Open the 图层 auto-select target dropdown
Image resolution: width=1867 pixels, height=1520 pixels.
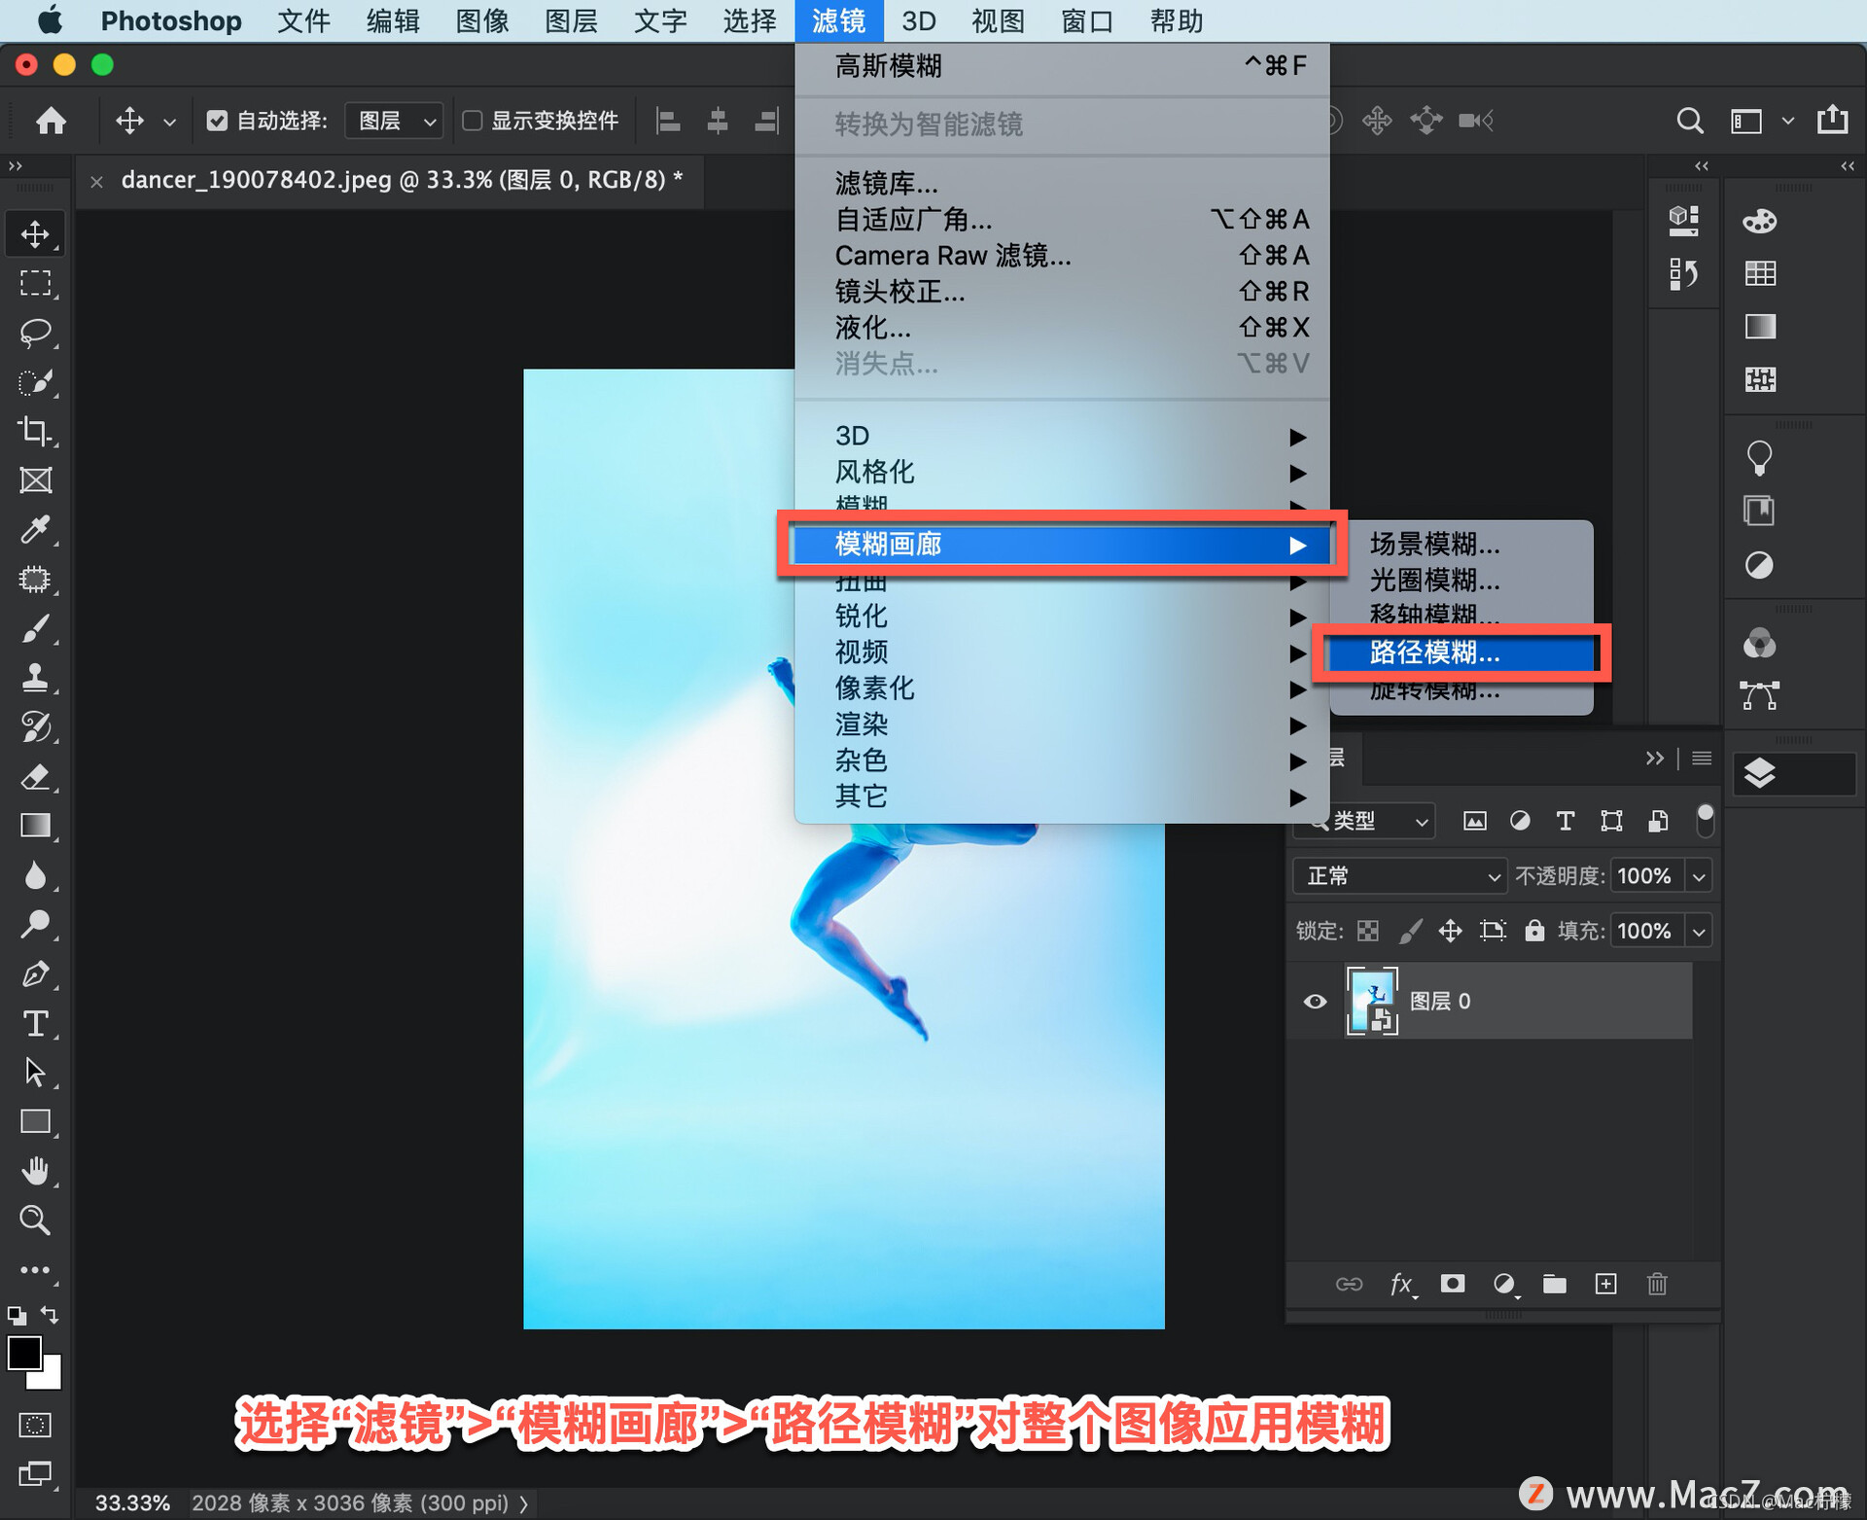[395, 121]
